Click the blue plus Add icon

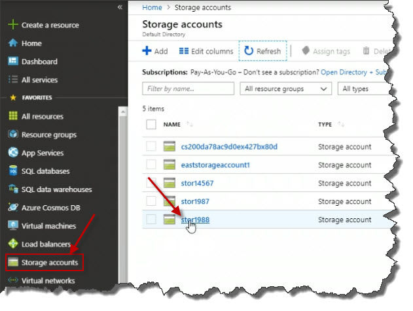click(x=147, y=50)
